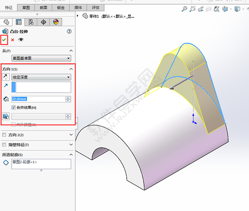The image size is (249, 211).
Task: Toggle detailed preview eye icon
Action: pyautogui.click(x=21, y=39)
